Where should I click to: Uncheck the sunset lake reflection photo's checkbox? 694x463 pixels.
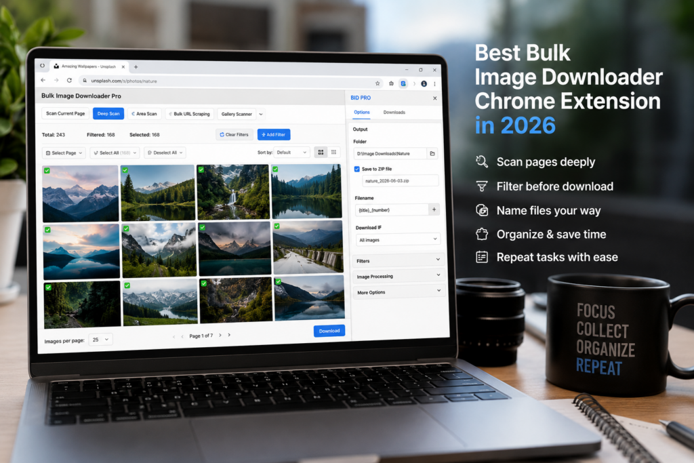point(47,230)
